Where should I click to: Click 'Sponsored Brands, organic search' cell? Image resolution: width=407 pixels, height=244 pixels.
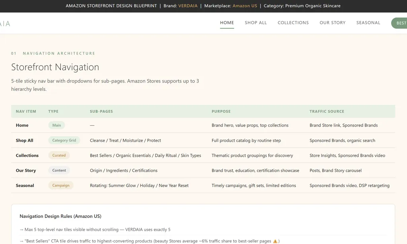tap(342, 140)
